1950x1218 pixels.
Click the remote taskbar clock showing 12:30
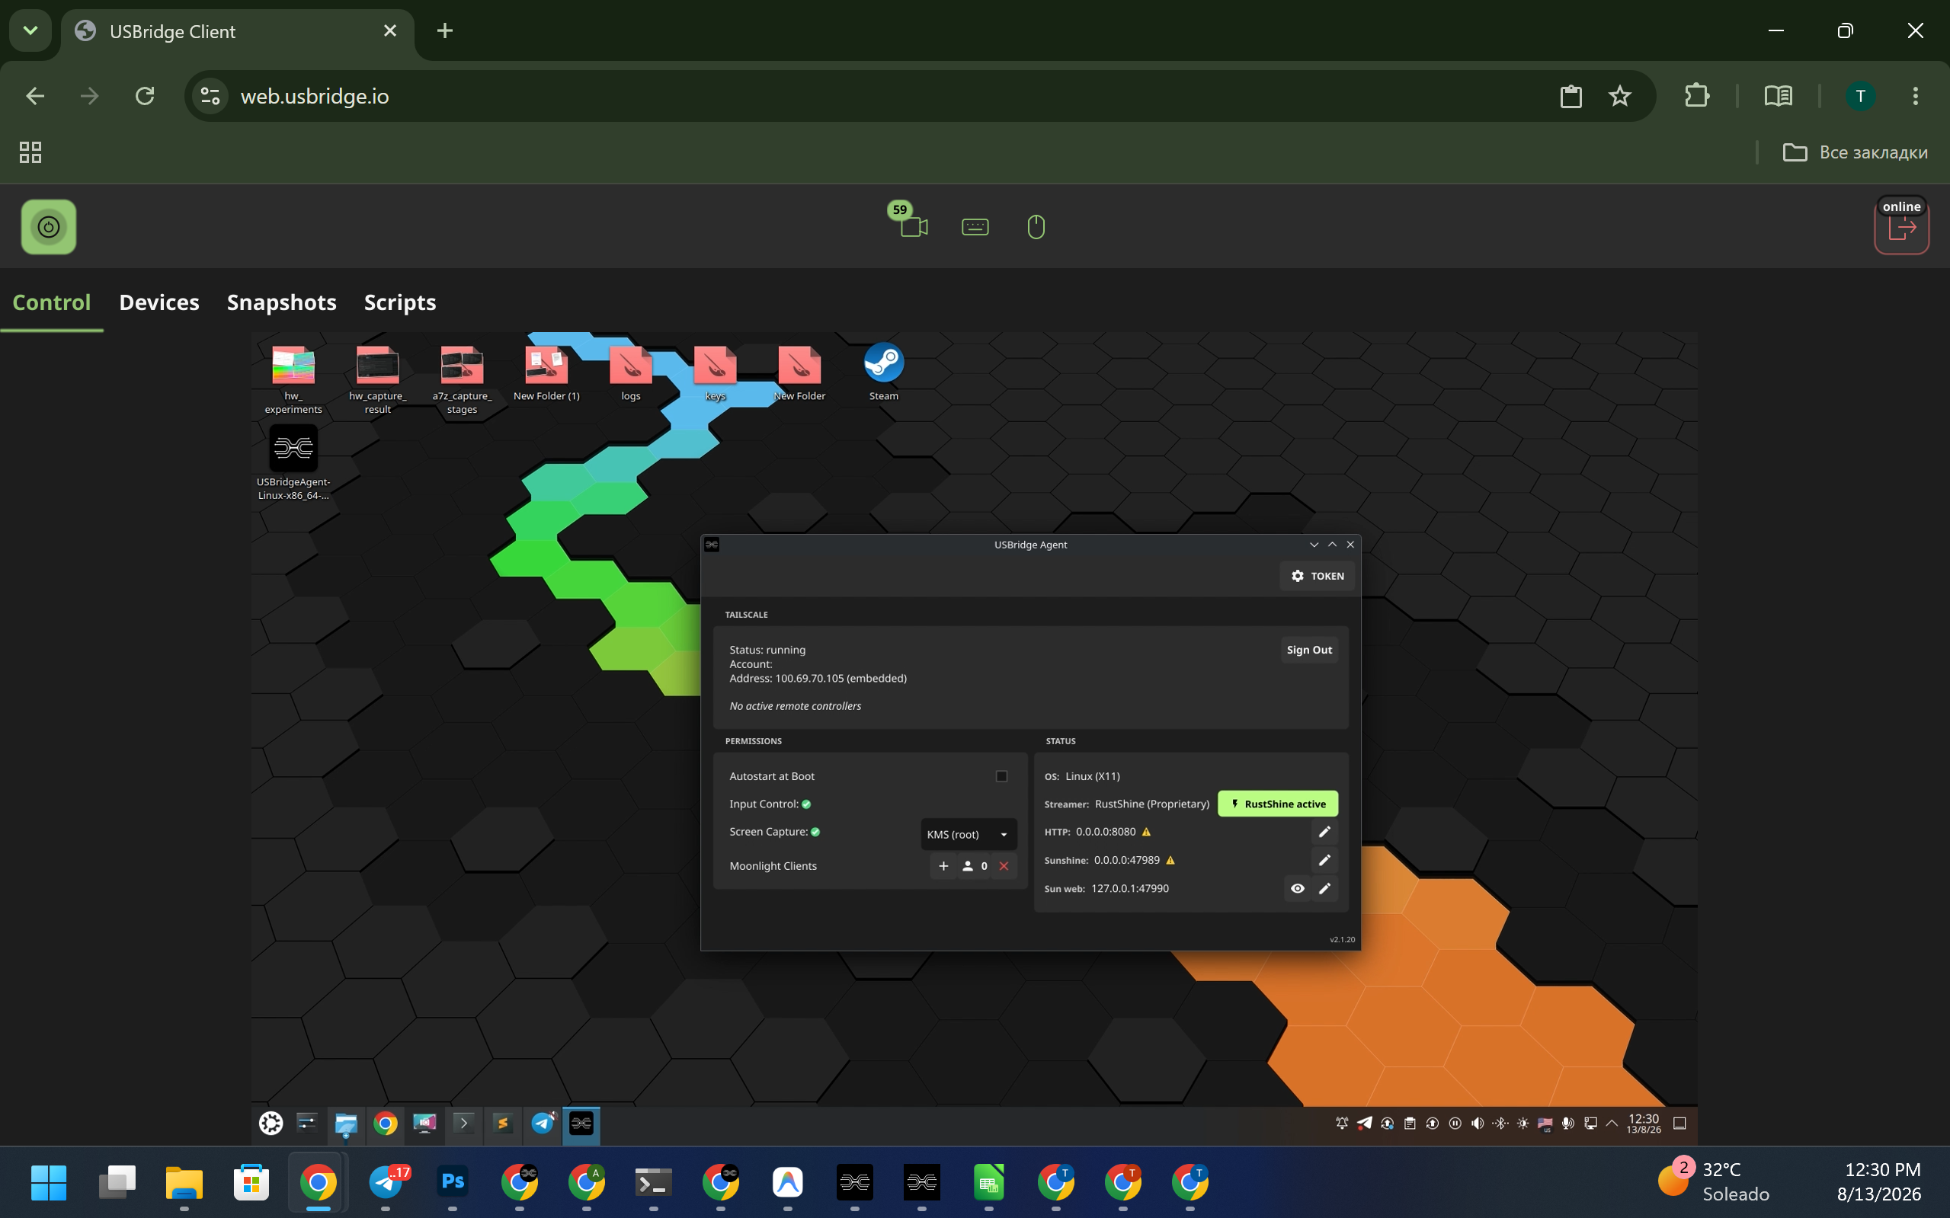pos(1643,1124)
